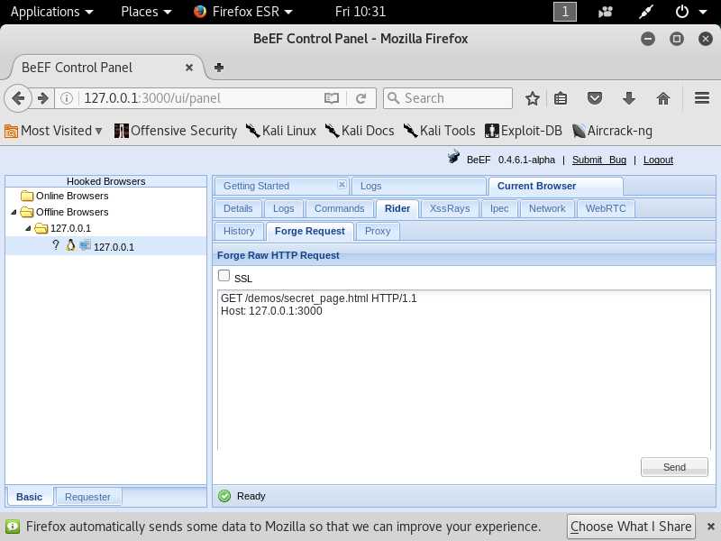Click the Linux penguin icon of hooked browser

click(70, 245)
